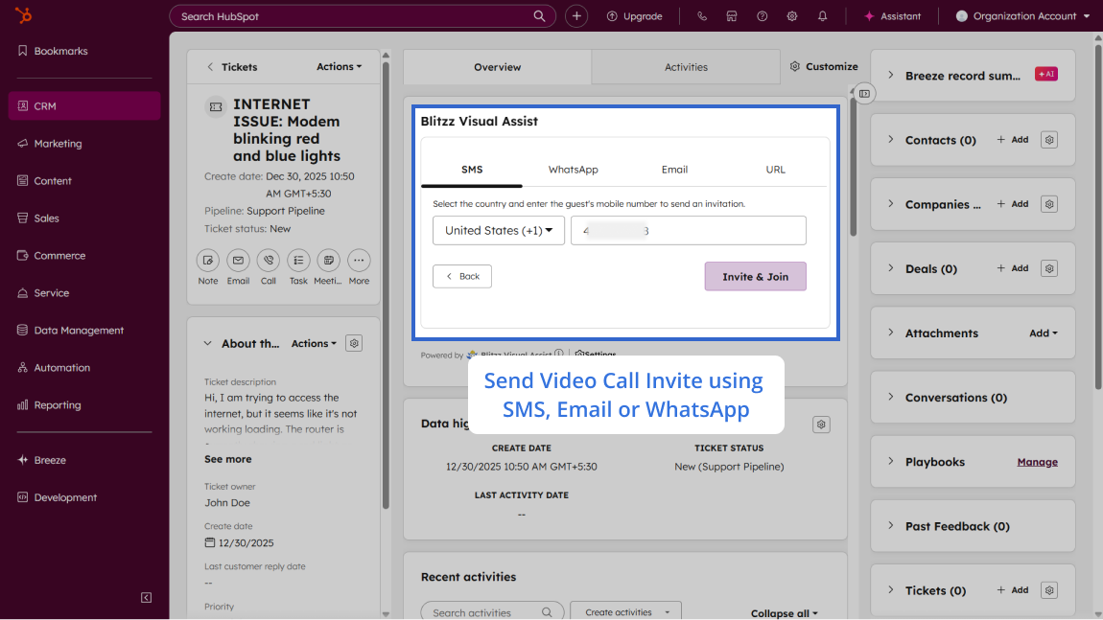Click the Call icon under ticket status
The height and width of the screenshot is (620, 1103).
(x=269, y=261)
